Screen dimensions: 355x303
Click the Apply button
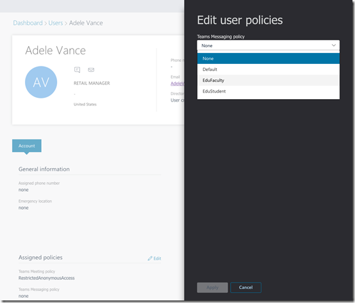[212, 288]
